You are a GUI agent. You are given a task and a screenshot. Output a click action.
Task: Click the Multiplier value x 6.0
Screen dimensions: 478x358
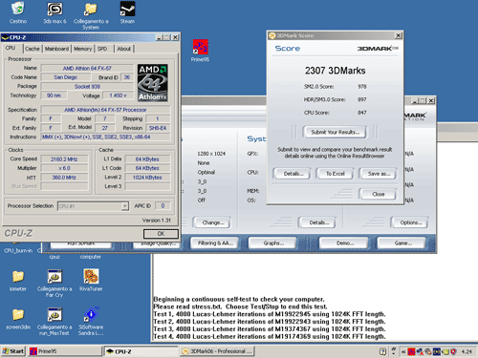(64, 168)
